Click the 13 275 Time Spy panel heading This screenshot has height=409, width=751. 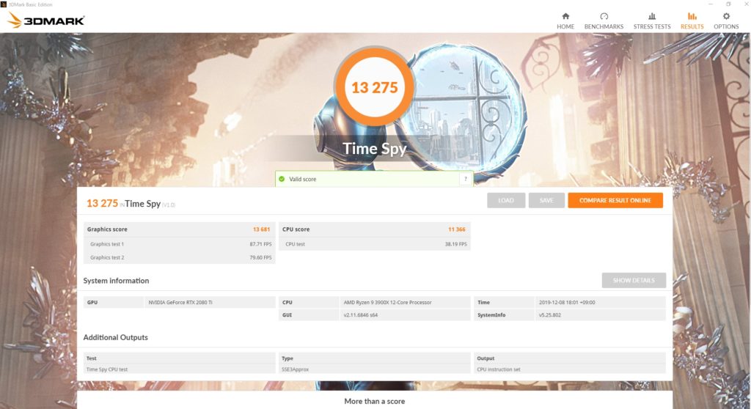point(131,204)
